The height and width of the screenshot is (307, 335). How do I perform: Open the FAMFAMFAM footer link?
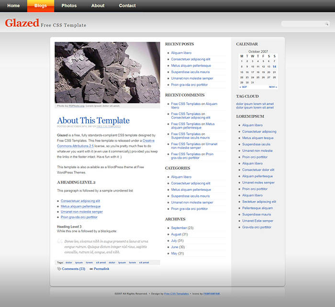212,294
